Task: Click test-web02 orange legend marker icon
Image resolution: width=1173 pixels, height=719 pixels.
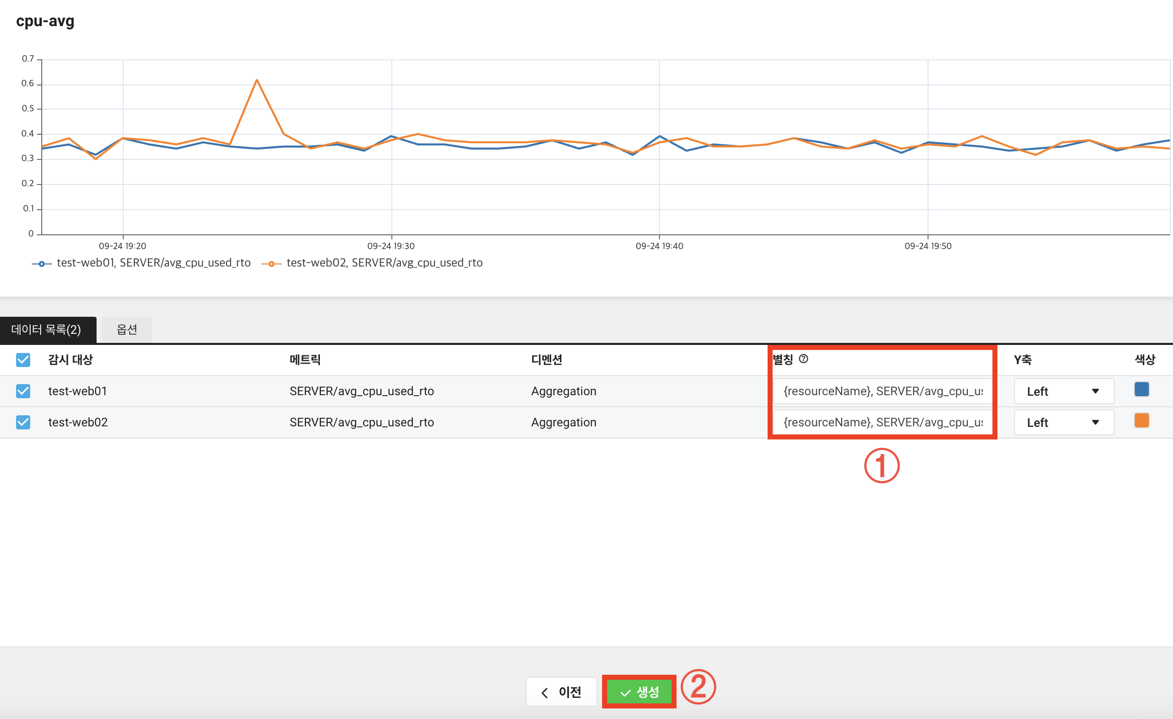Action: (272, 264)
